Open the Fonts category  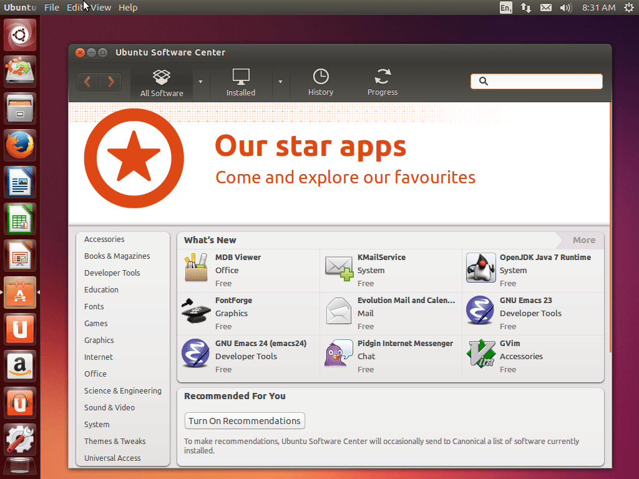pyautogui.click(x=94, y=306)
